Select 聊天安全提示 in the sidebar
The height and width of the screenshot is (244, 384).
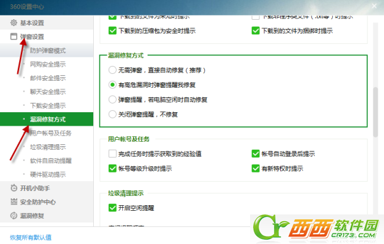pyautogui.click(x=46, y=92)
